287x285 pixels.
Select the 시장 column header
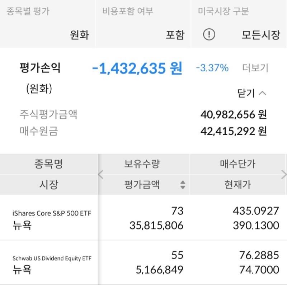[49, 185]
